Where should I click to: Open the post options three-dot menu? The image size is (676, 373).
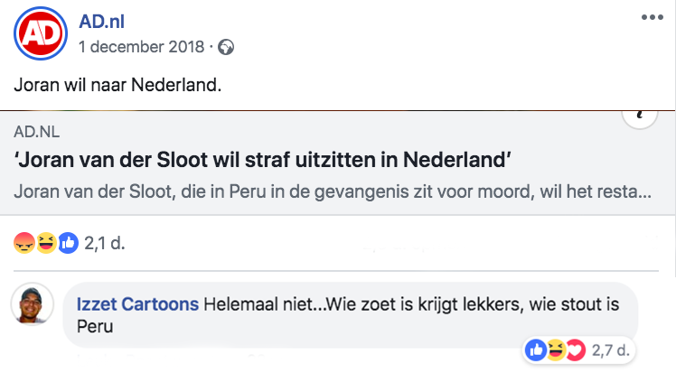tap(651, 18)
